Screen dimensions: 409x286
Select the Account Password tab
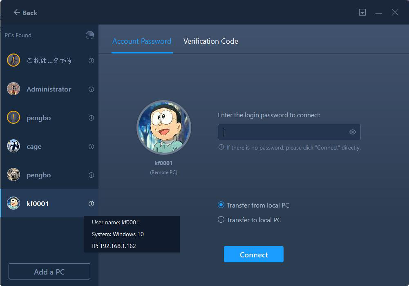[x=142, y=41]
